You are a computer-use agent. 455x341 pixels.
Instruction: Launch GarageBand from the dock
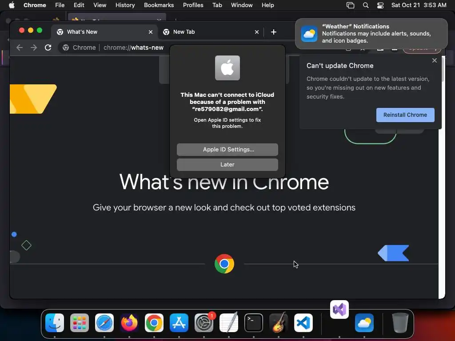pos(279,323)
